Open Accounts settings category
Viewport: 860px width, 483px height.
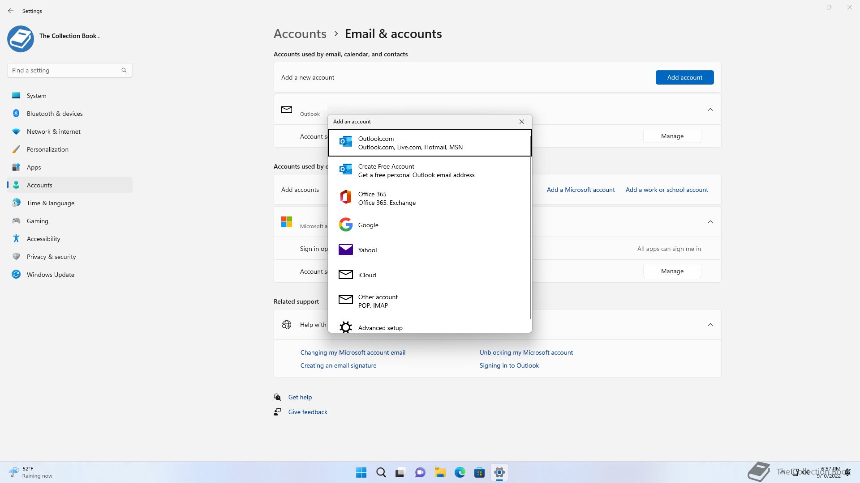(x=70, y=185)
